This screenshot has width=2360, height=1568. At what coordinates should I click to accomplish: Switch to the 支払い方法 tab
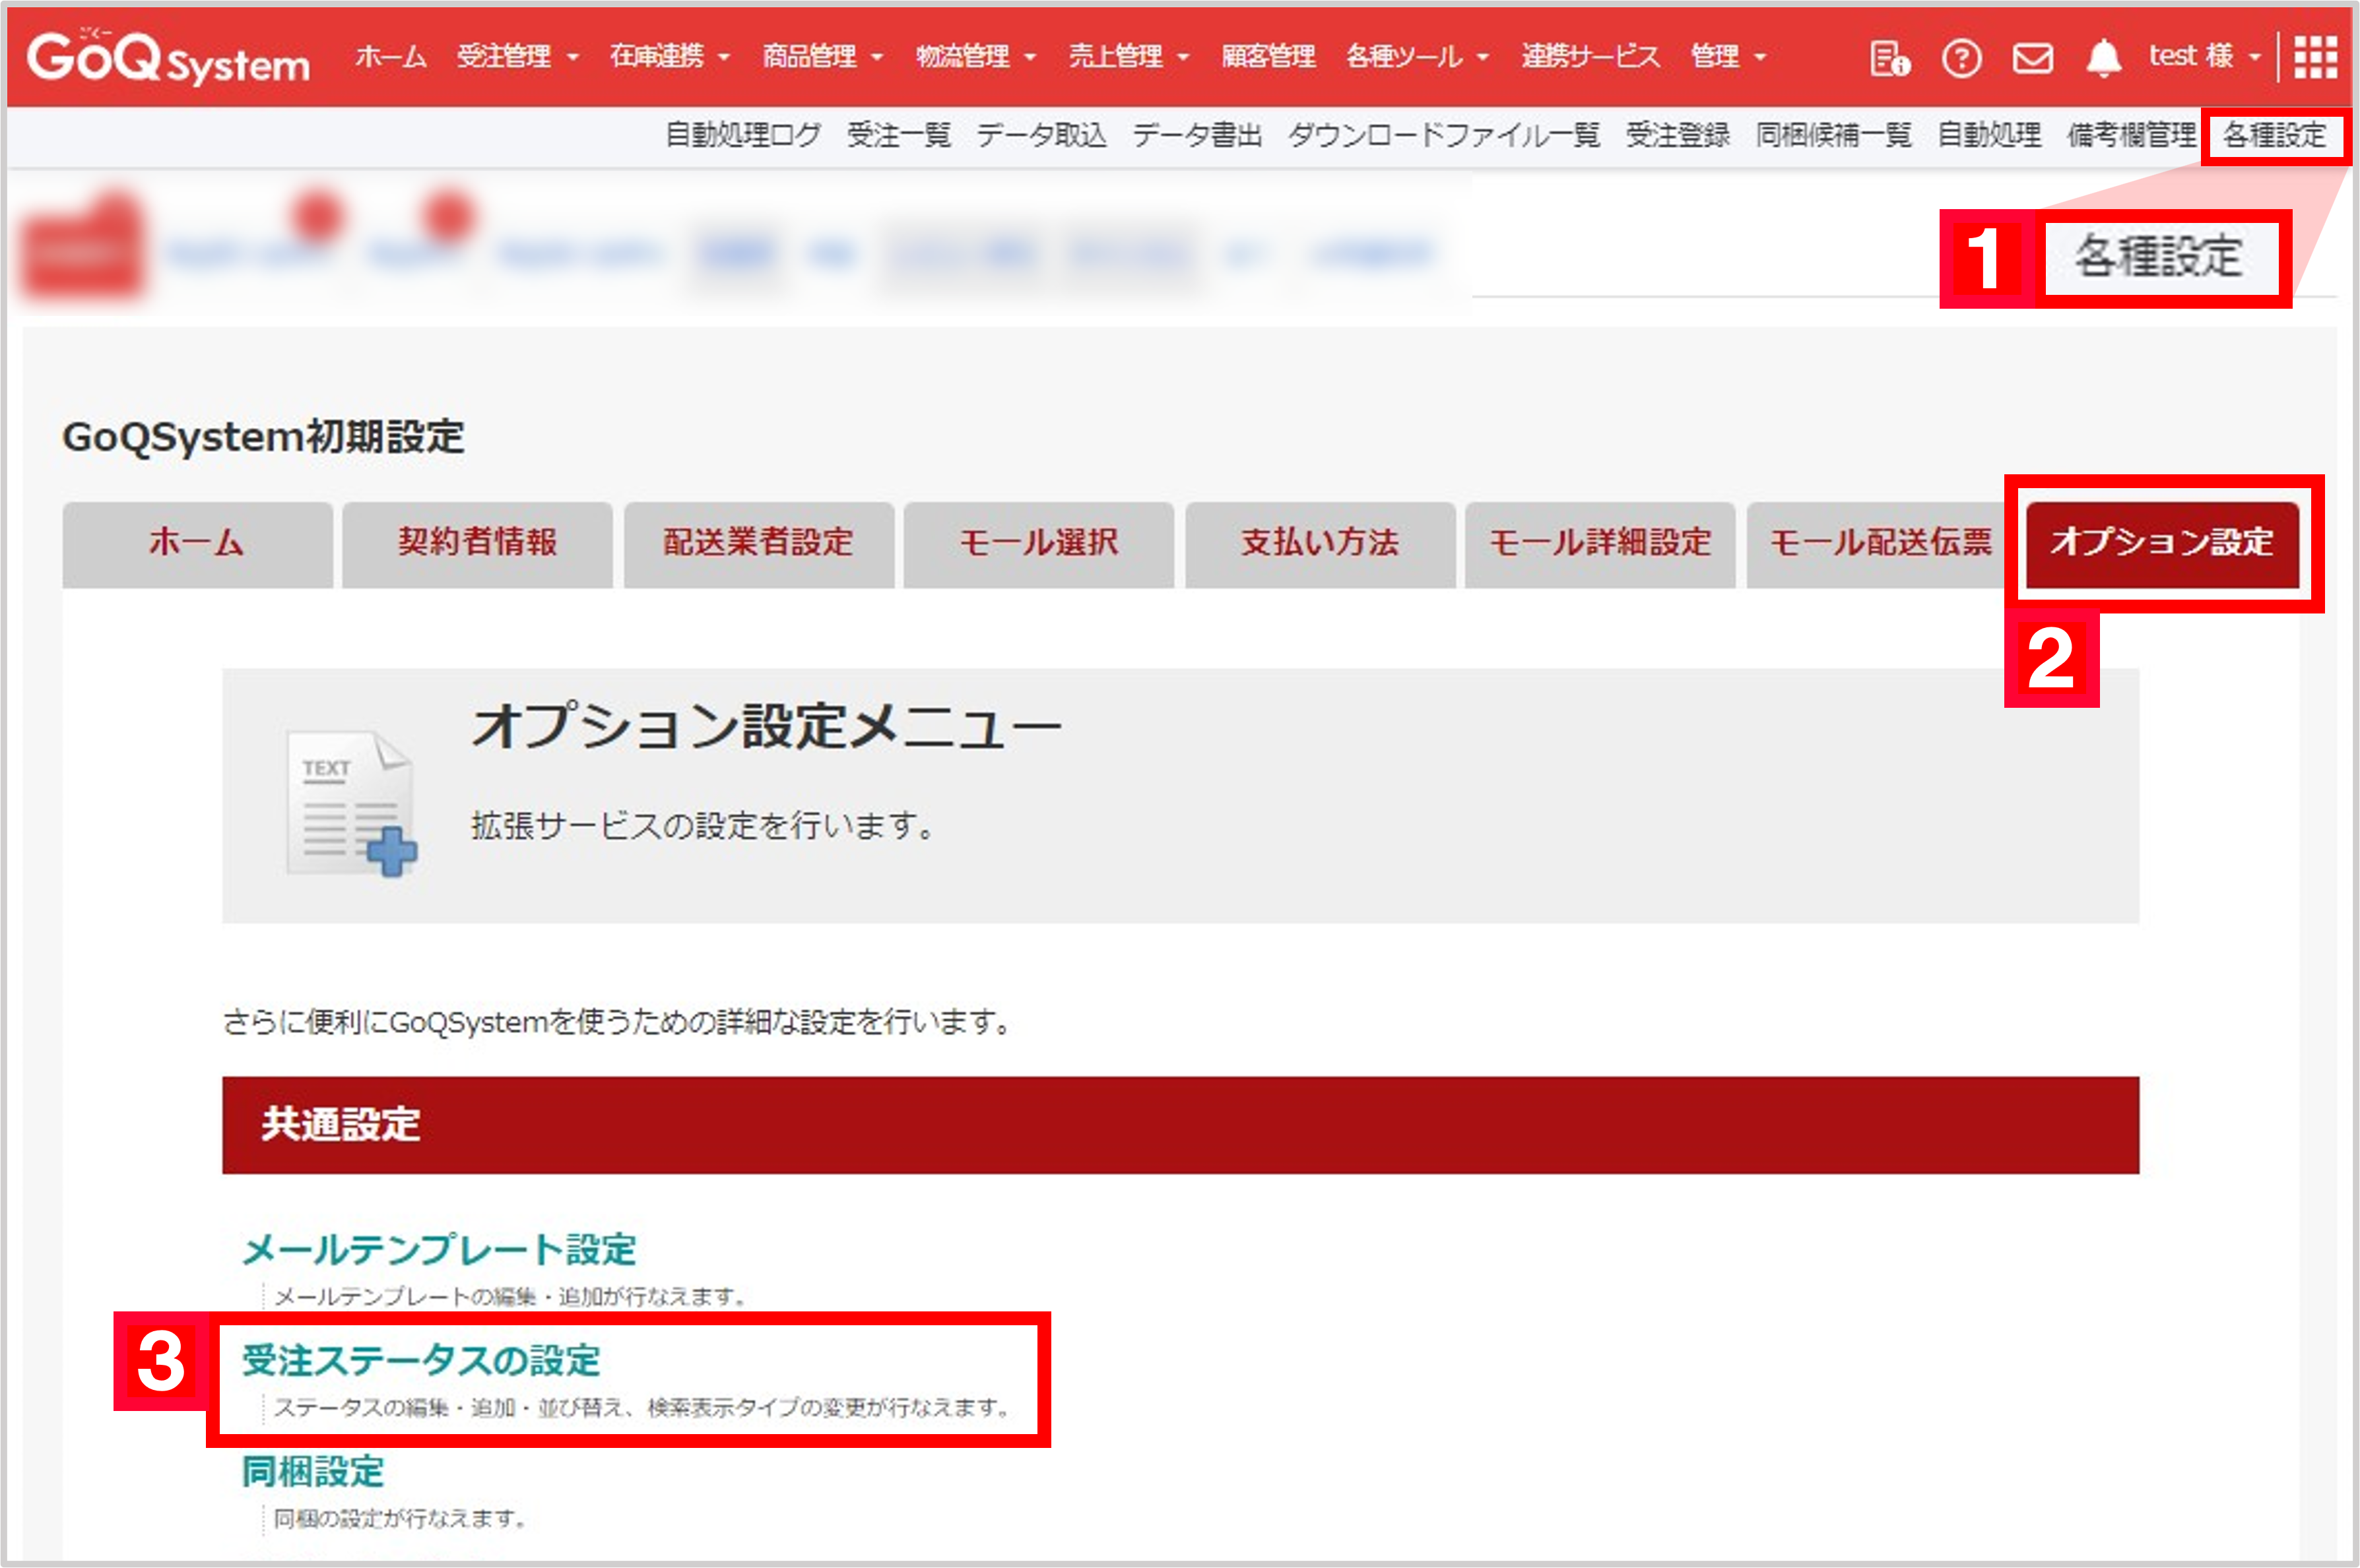coord(1319,544)
